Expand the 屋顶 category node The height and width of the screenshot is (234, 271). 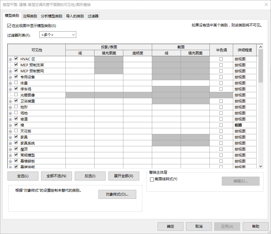pos(11,149)
